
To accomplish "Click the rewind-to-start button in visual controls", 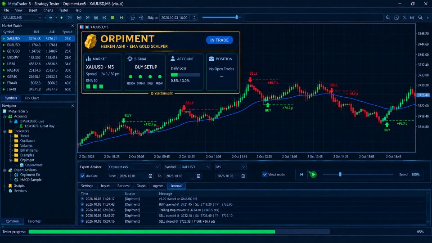I will pyautogui.click(x=301, y=175).
